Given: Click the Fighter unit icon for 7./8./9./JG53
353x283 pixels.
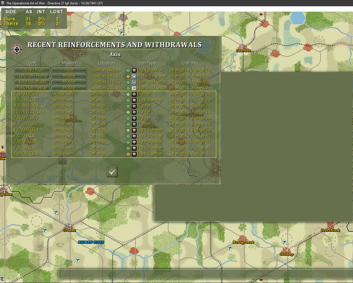Looking at the screenshot, I should (134, 118).
